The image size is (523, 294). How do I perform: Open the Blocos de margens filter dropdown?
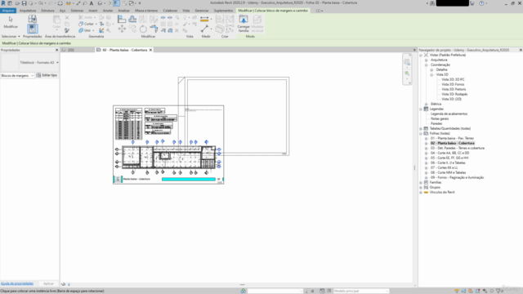point(17,76)
